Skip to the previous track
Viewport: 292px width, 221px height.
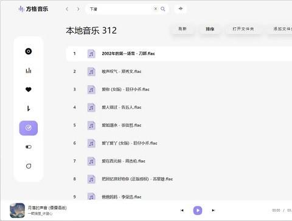182,211
